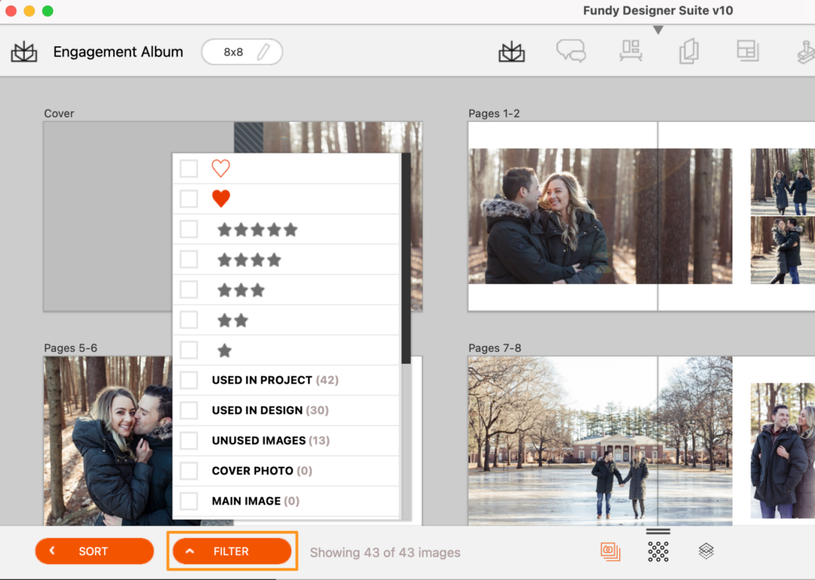Open the layout grid icon in toolbar

click(x=747, y=51)
